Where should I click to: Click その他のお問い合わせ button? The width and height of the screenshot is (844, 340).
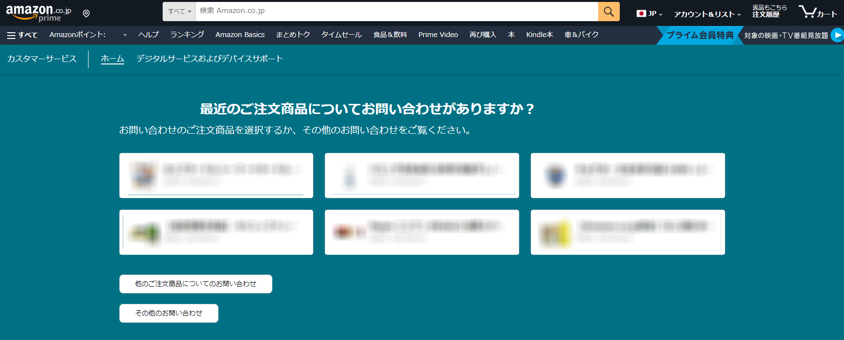click(x=168, y=313)
